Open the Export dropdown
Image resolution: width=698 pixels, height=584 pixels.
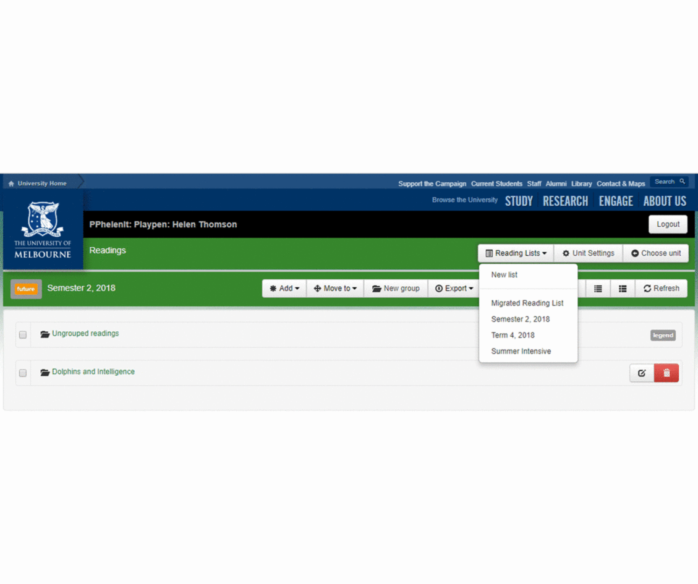pos(454,289)
